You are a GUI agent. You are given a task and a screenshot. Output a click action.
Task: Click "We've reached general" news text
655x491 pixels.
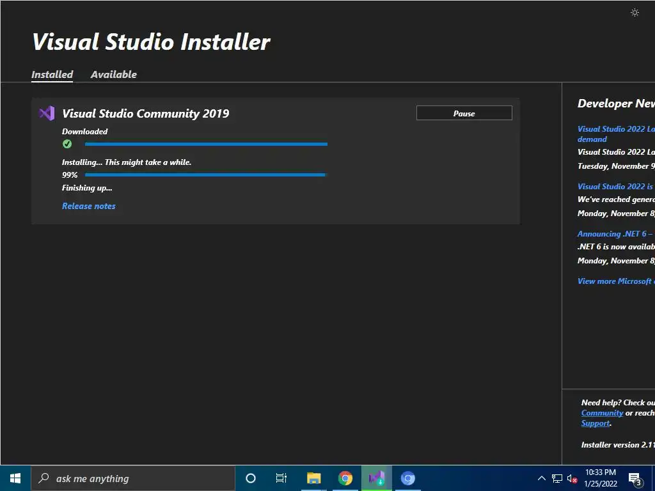coord(616,199)
